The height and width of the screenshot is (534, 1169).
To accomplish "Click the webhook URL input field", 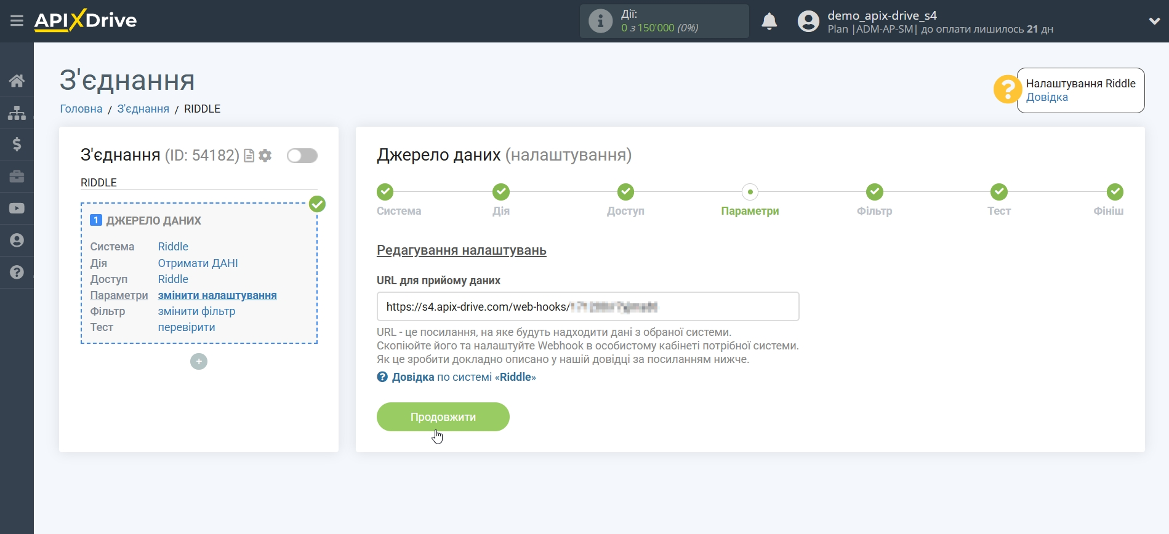I will (588, 306).
